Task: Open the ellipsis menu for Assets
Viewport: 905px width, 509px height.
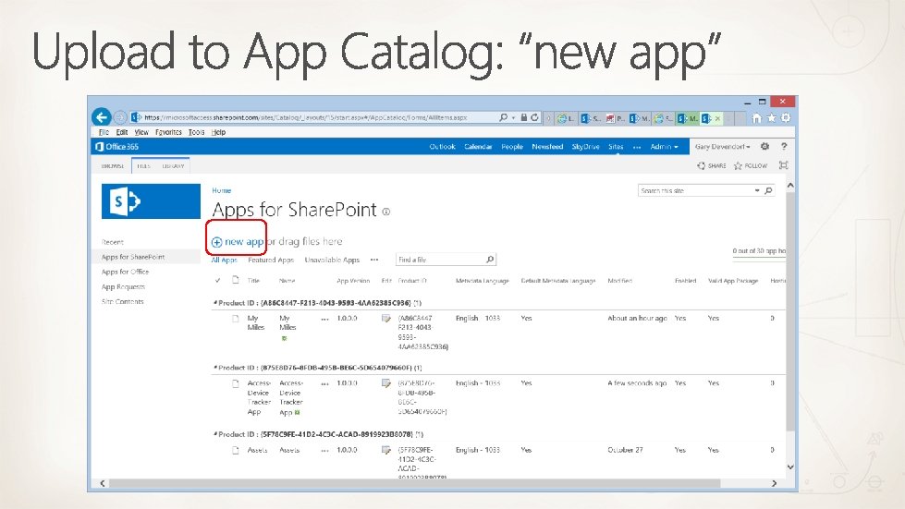Action: tap(324, 451)
